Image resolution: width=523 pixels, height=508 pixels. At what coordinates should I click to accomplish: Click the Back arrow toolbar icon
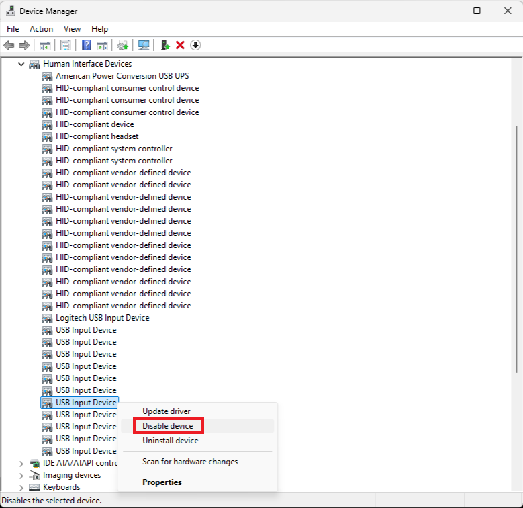pyautogui.click(x=9, y=45)
